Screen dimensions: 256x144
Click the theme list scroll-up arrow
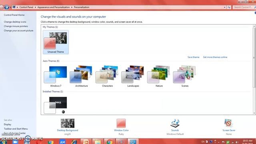(254, 26)
